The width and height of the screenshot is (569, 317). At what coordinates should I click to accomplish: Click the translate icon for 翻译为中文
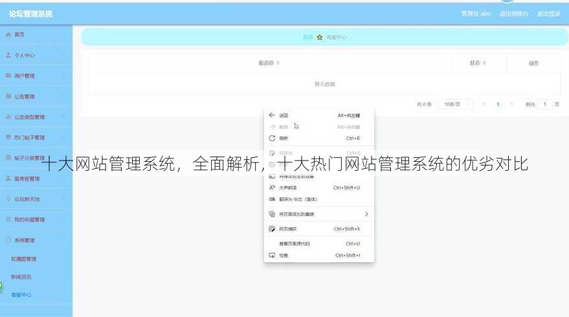point(272,199)
